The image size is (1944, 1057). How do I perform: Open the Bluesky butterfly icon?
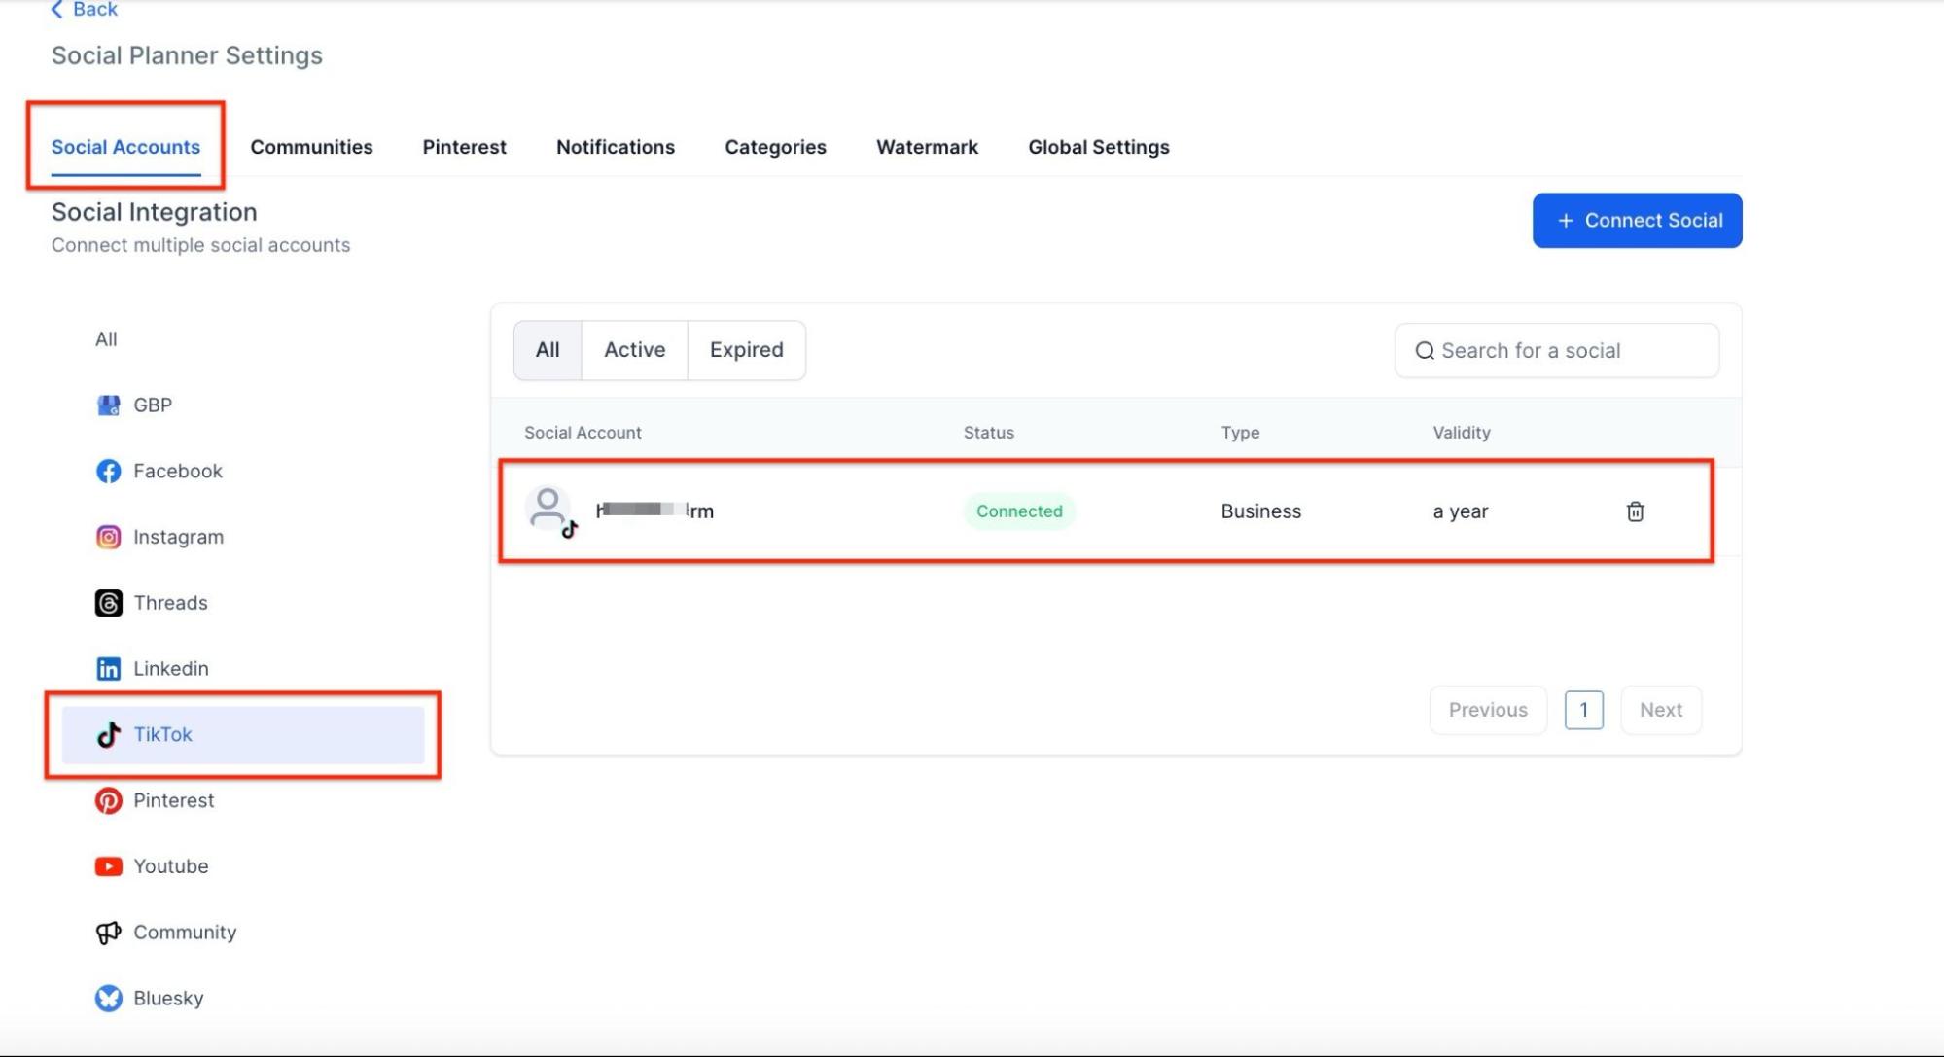click(108, 999)
